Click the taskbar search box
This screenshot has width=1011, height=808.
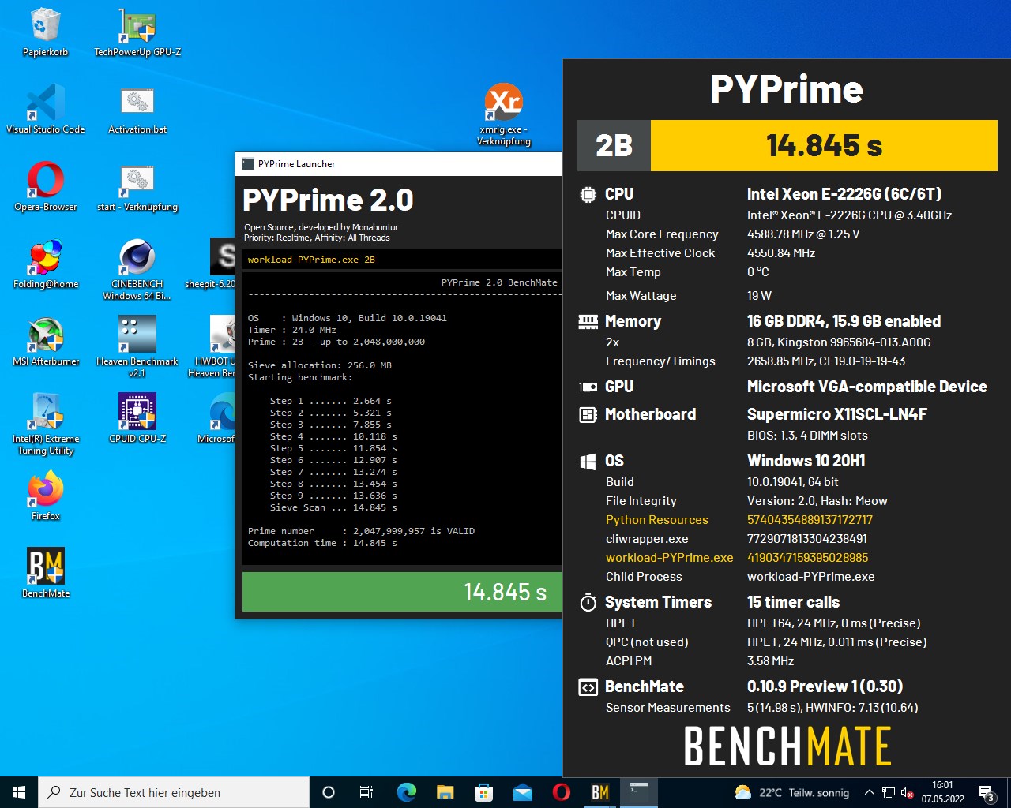pyautogui.click(x=174, y=792)
